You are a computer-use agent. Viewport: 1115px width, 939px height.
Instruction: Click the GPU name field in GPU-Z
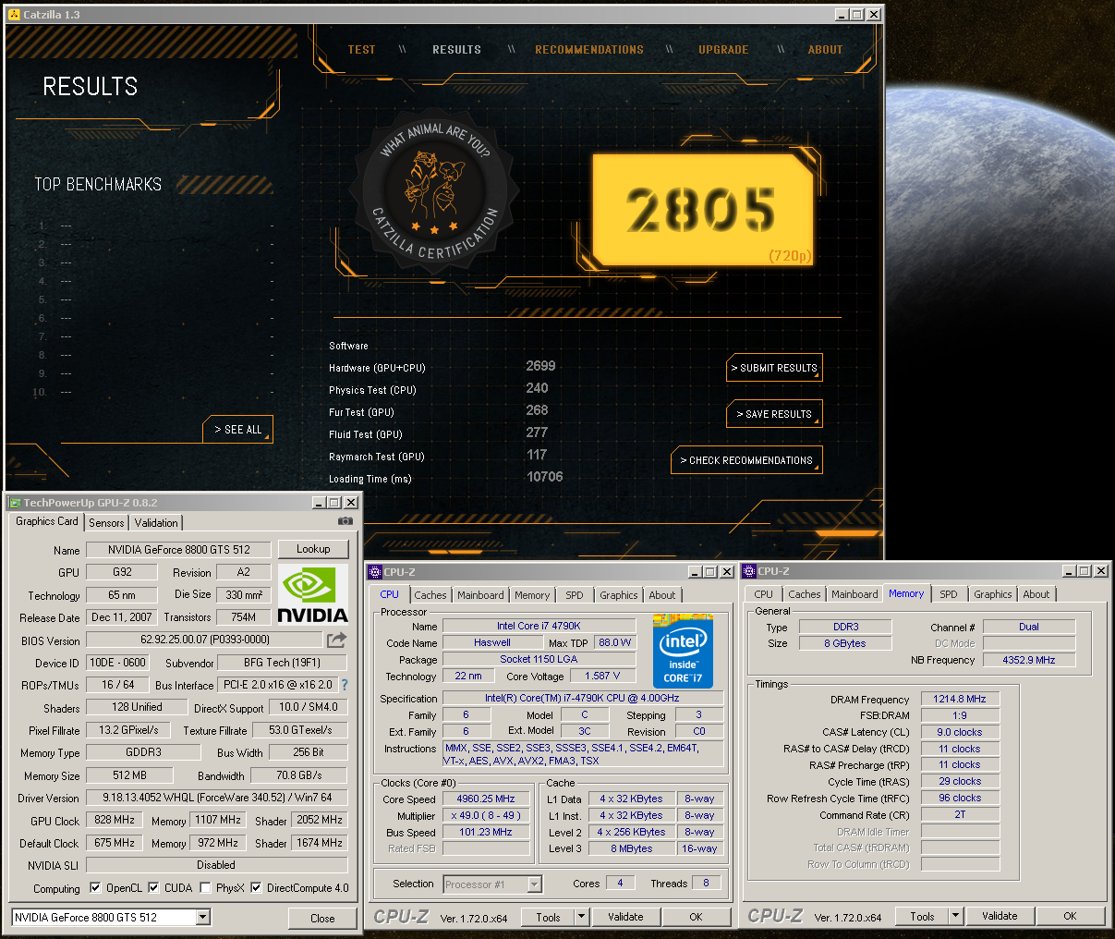[x=179, y=550]
